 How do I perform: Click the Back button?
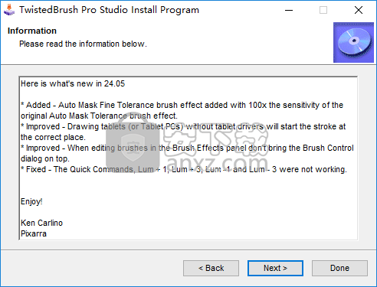pos(211,268)
